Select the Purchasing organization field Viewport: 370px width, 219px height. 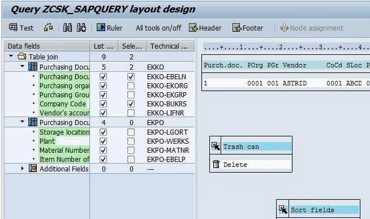[x=64, y=85]
